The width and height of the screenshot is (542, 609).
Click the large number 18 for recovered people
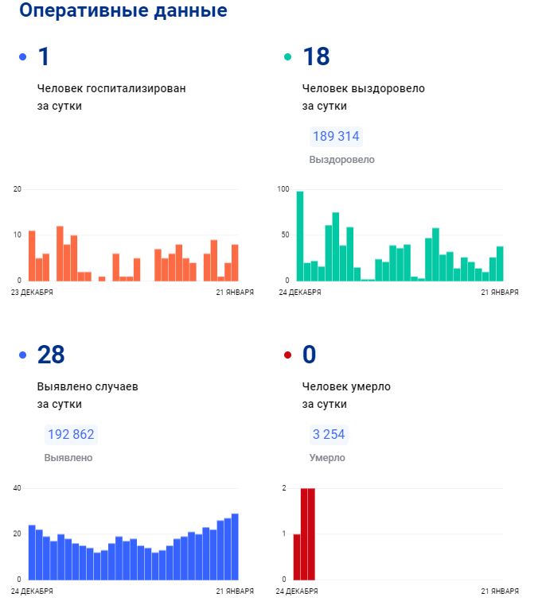(x=316, y=57)
